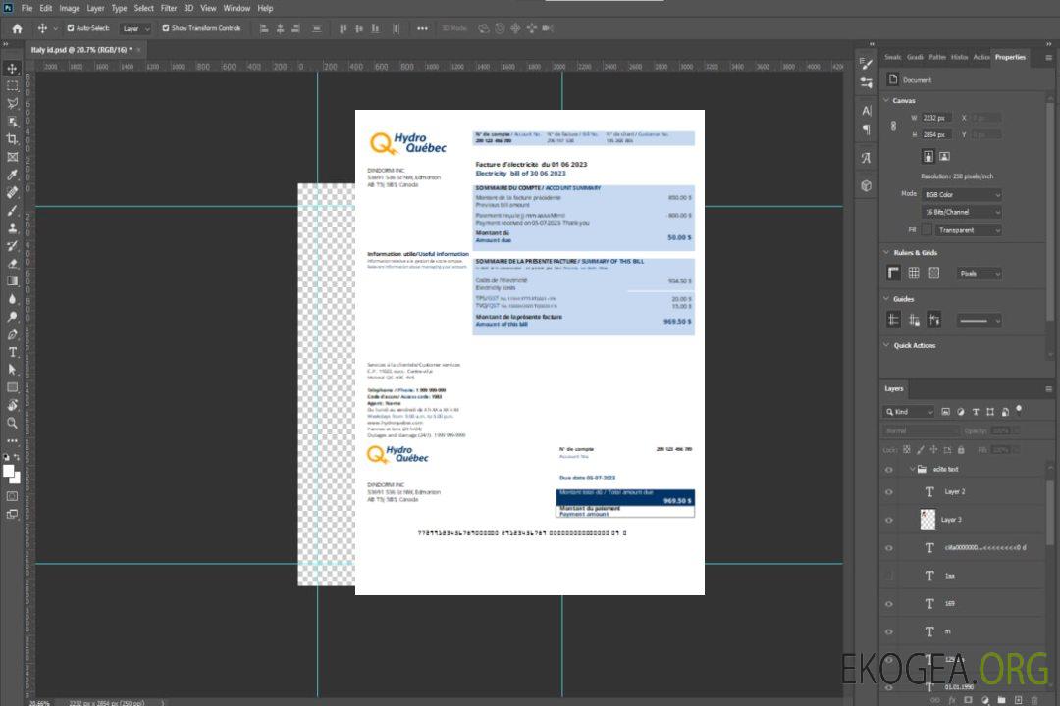Click the Home icon in options bar
Viewport: 1060px width, 706px height.
[17, 28]
